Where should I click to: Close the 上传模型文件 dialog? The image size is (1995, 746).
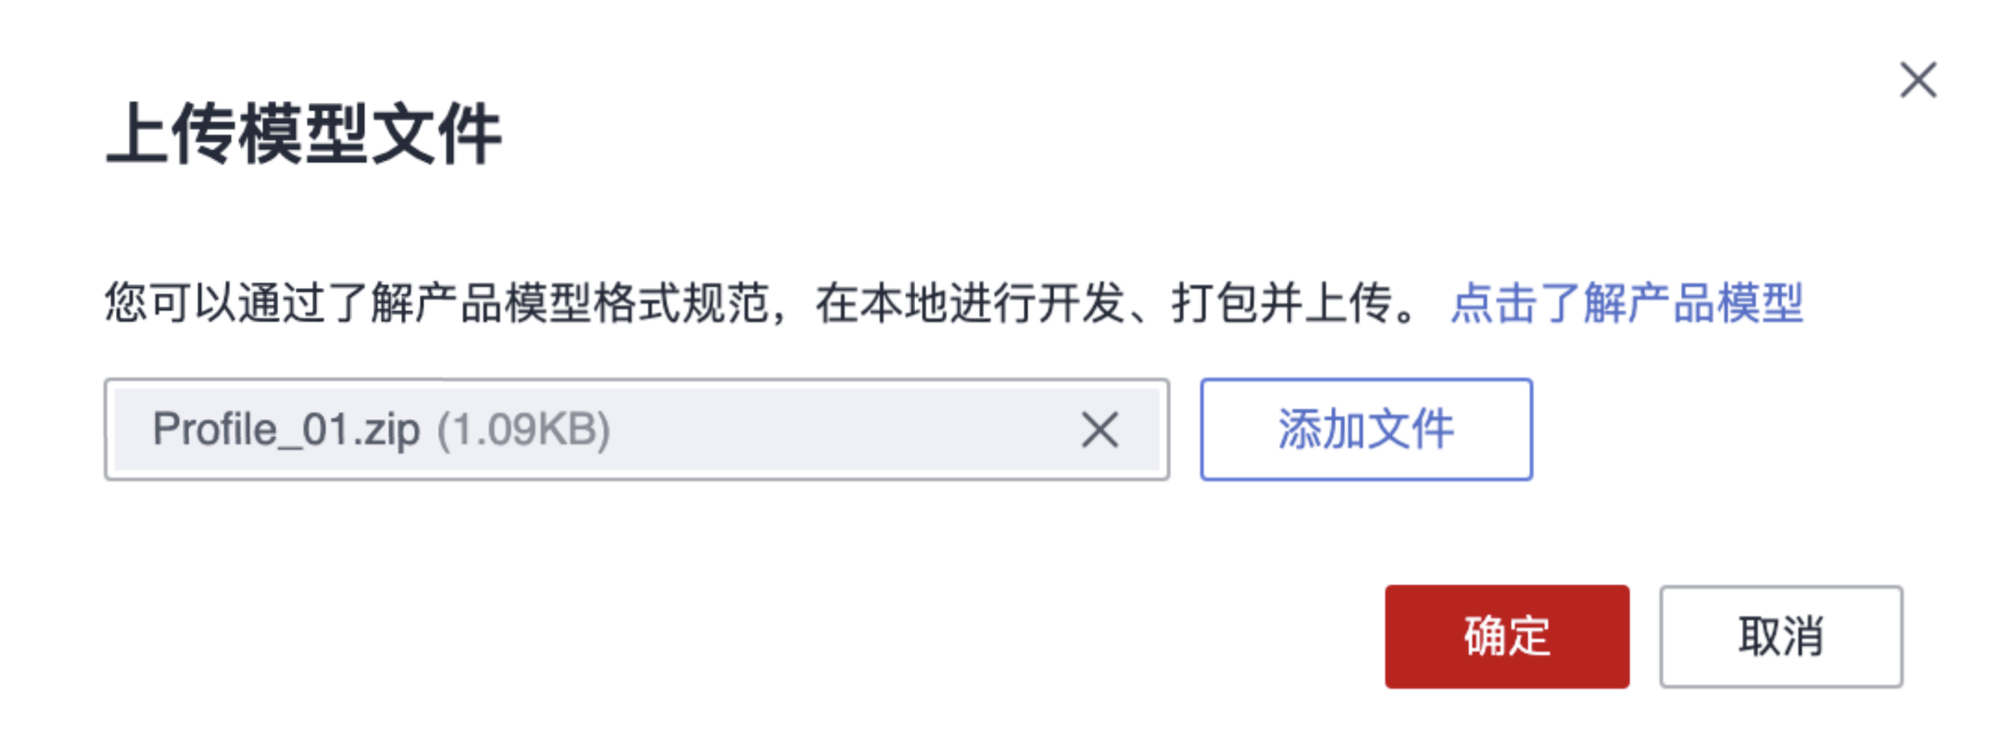click(1918, 80)
